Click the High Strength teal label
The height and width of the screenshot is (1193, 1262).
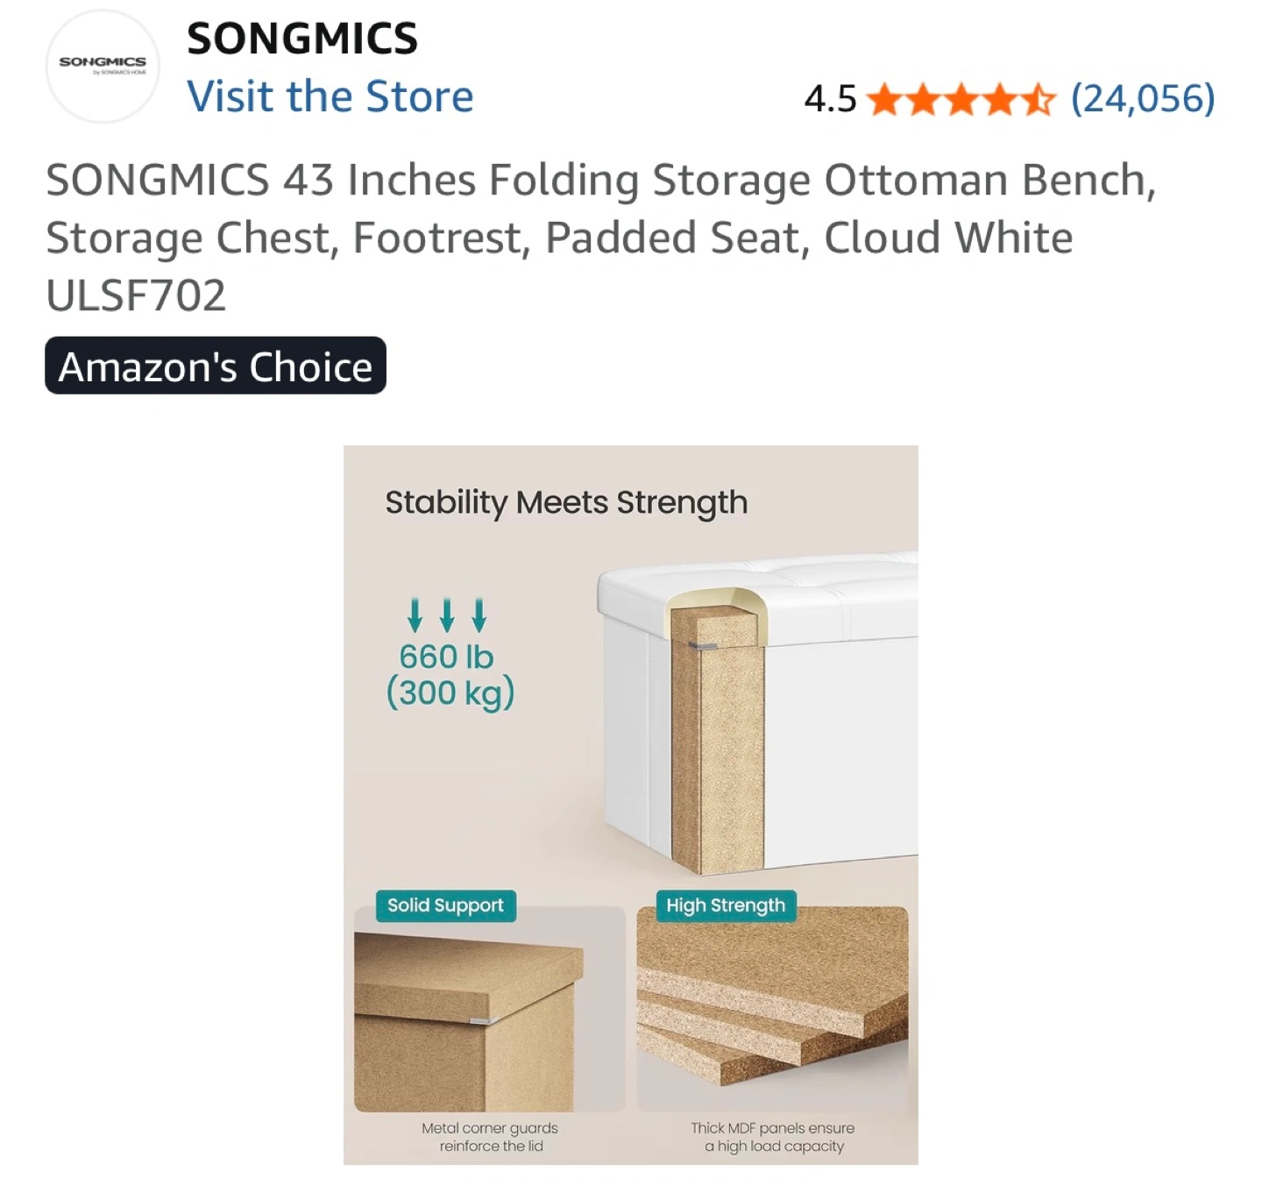point(726,905)
